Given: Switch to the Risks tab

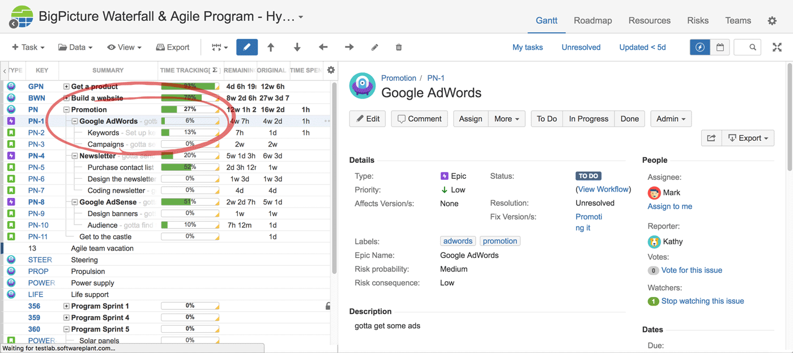Looking at the screenshot, I should tap(698, 20).
